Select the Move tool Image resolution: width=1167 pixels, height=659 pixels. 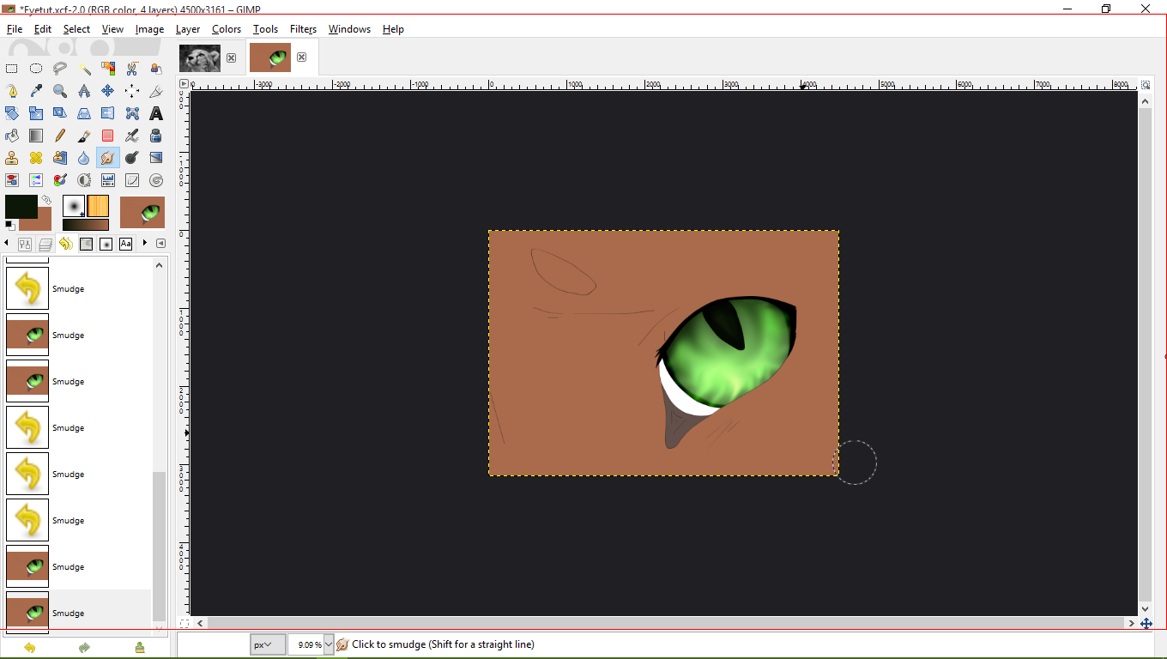tap(108, 91)
